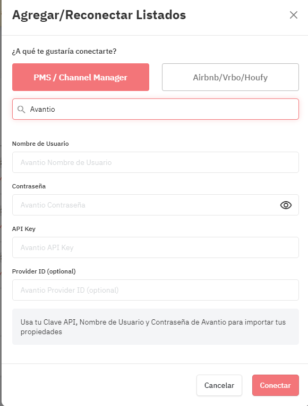Submit with the Conectar button
The image size is (308, 406).
pyautogui.click(x=276, y=385)
